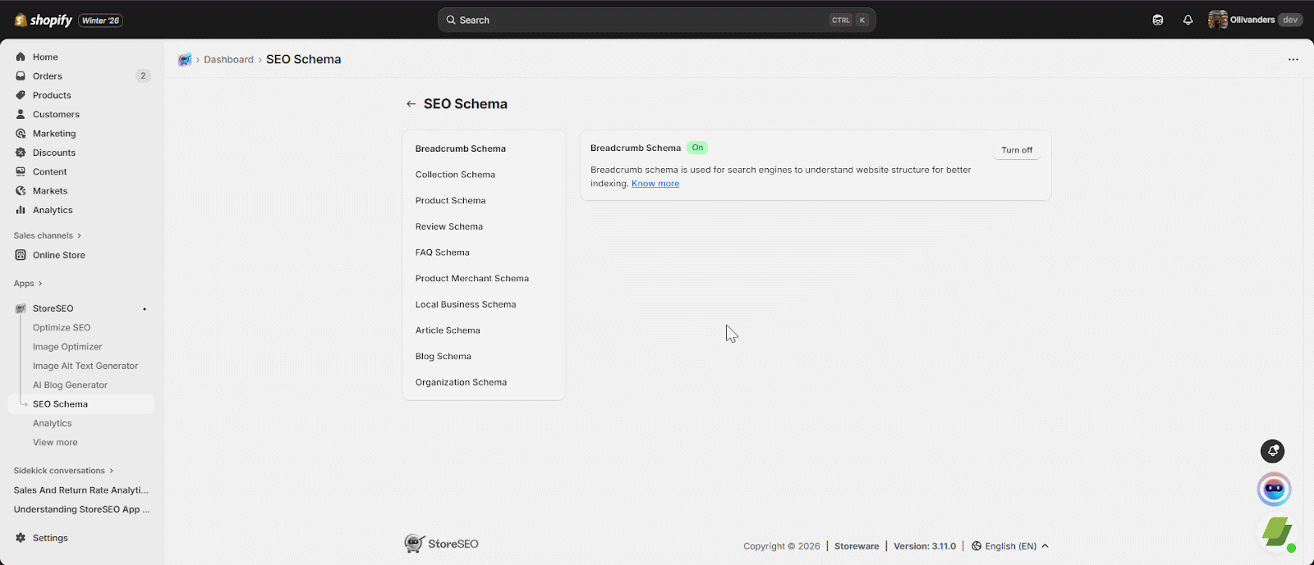Screen dimensions: 1314x565
Task: Click the Copyright © 2026 text
Action: tap(781, 546)
